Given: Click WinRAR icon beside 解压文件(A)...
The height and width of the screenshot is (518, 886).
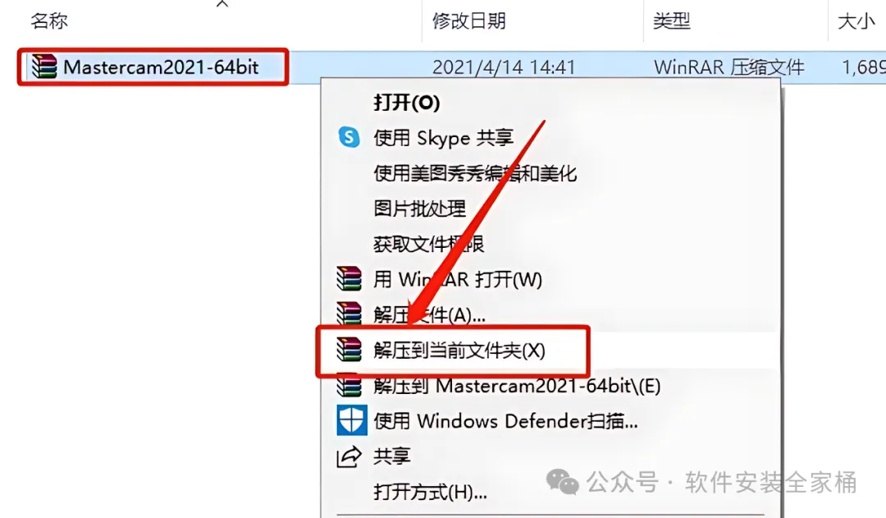Looking at the screenshot, I should tap(349, 313).
